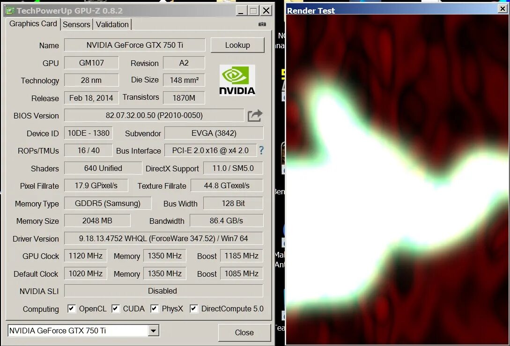Click the default Boost value 1085 MHz
Viewport: 510px width, 346px height.
[x=241, y=273]
